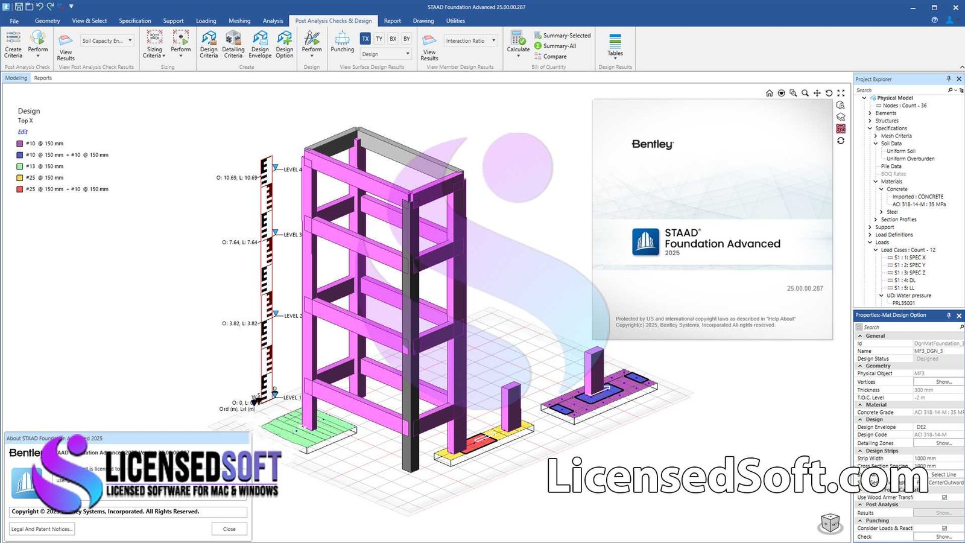
Task: Click Perform in the Design group
Action: [312, 44]
